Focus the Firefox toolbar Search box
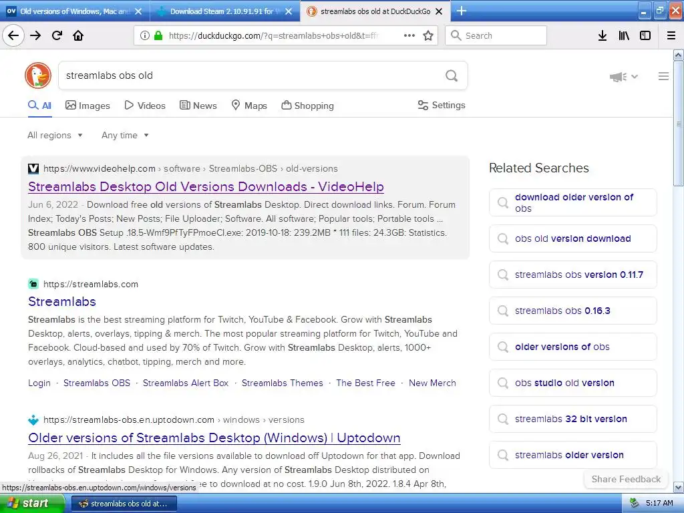Image resolution: width=684 pixels, height=513 pixels. point(496,35)
